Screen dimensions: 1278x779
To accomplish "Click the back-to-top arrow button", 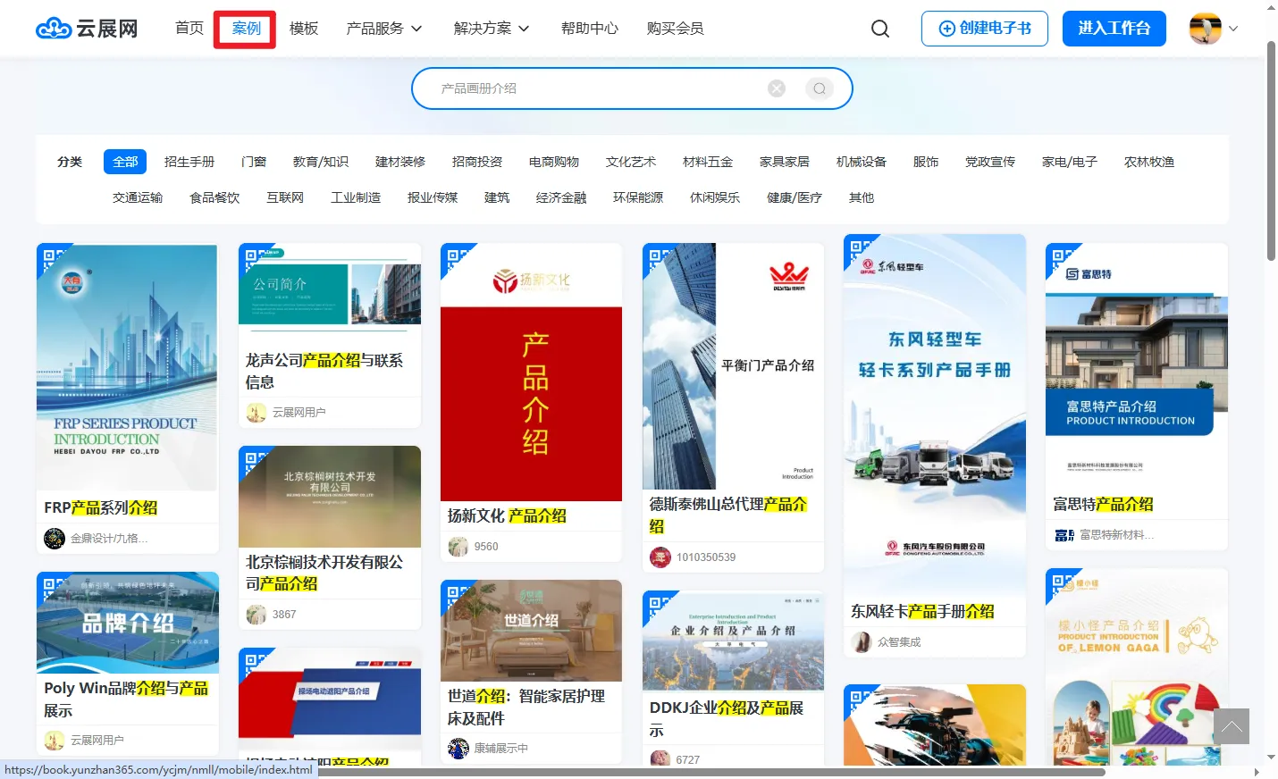I will [1232, 726].
